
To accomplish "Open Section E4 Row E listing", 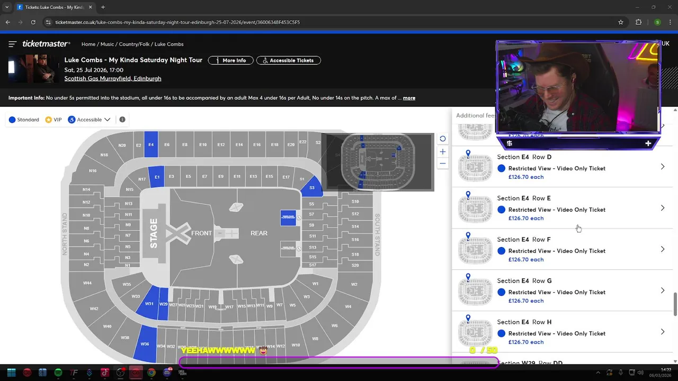I will pyautogui.click(x=563, y=208).
